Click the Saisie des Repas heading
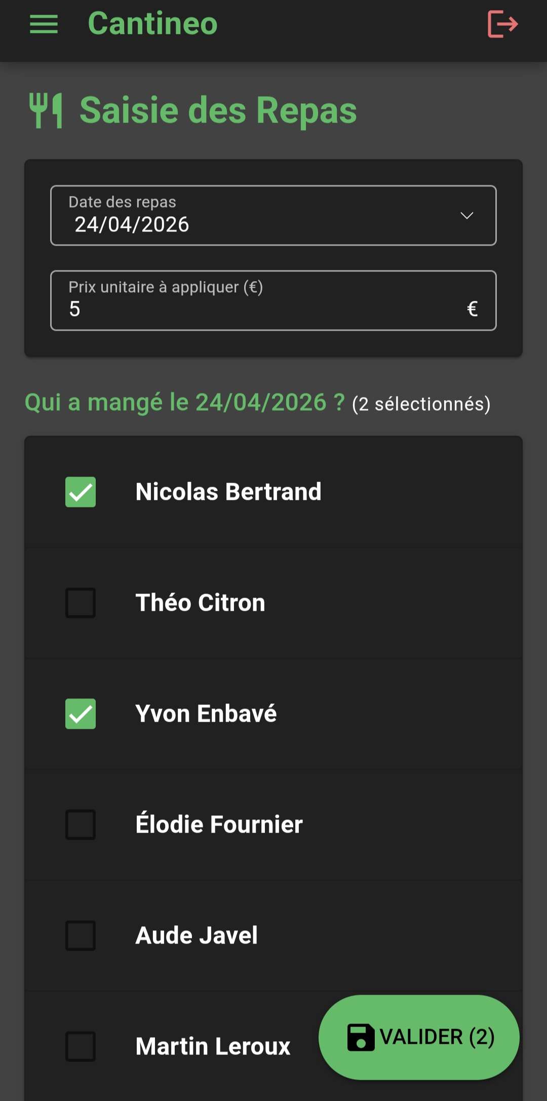 (x=218, y=110)
